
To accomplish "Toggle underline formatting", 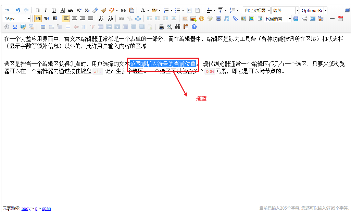I will click(x=54, y=10).
